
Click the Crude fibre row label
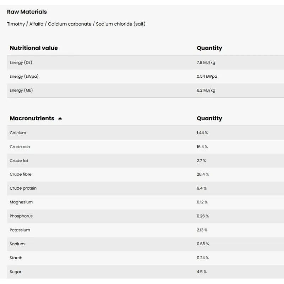[x=21, y=174]
